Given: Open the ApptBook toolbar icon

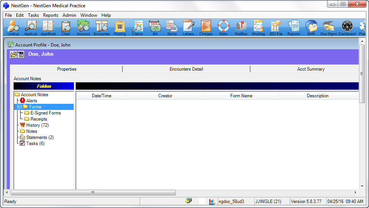Looking at the screenshot, I should coord(48,28).
